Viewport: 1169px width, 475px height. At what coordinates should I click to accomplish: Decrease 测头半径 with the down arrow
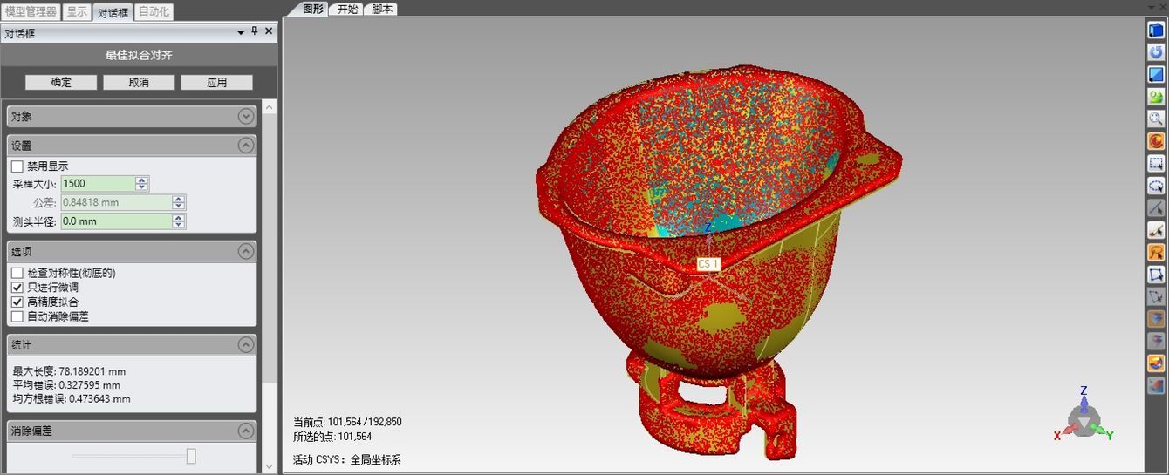179,225
